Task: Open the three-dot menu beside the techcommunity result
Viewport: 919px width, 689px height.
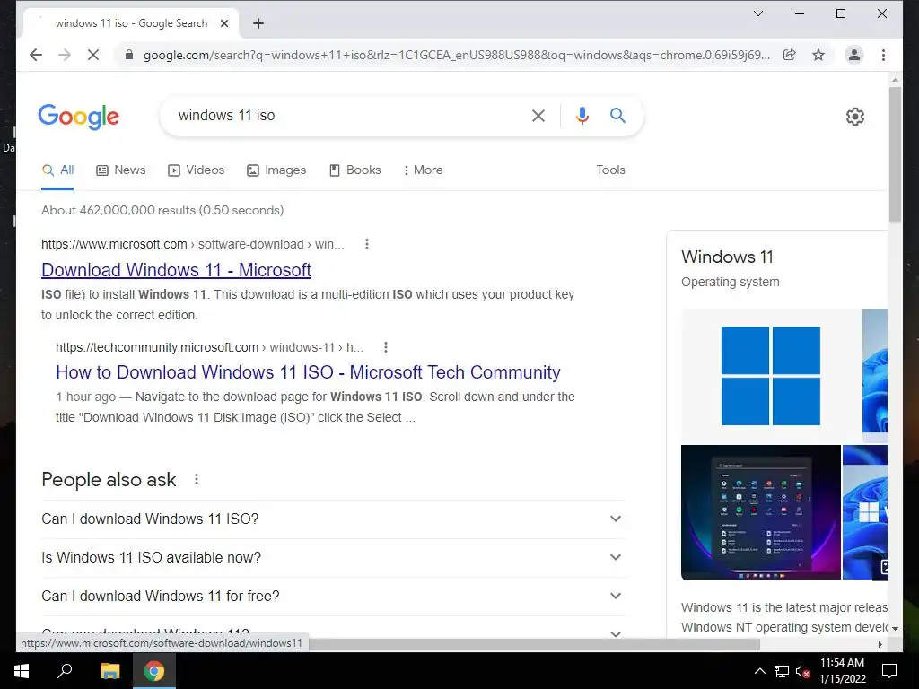Action: tap(386, 347)
